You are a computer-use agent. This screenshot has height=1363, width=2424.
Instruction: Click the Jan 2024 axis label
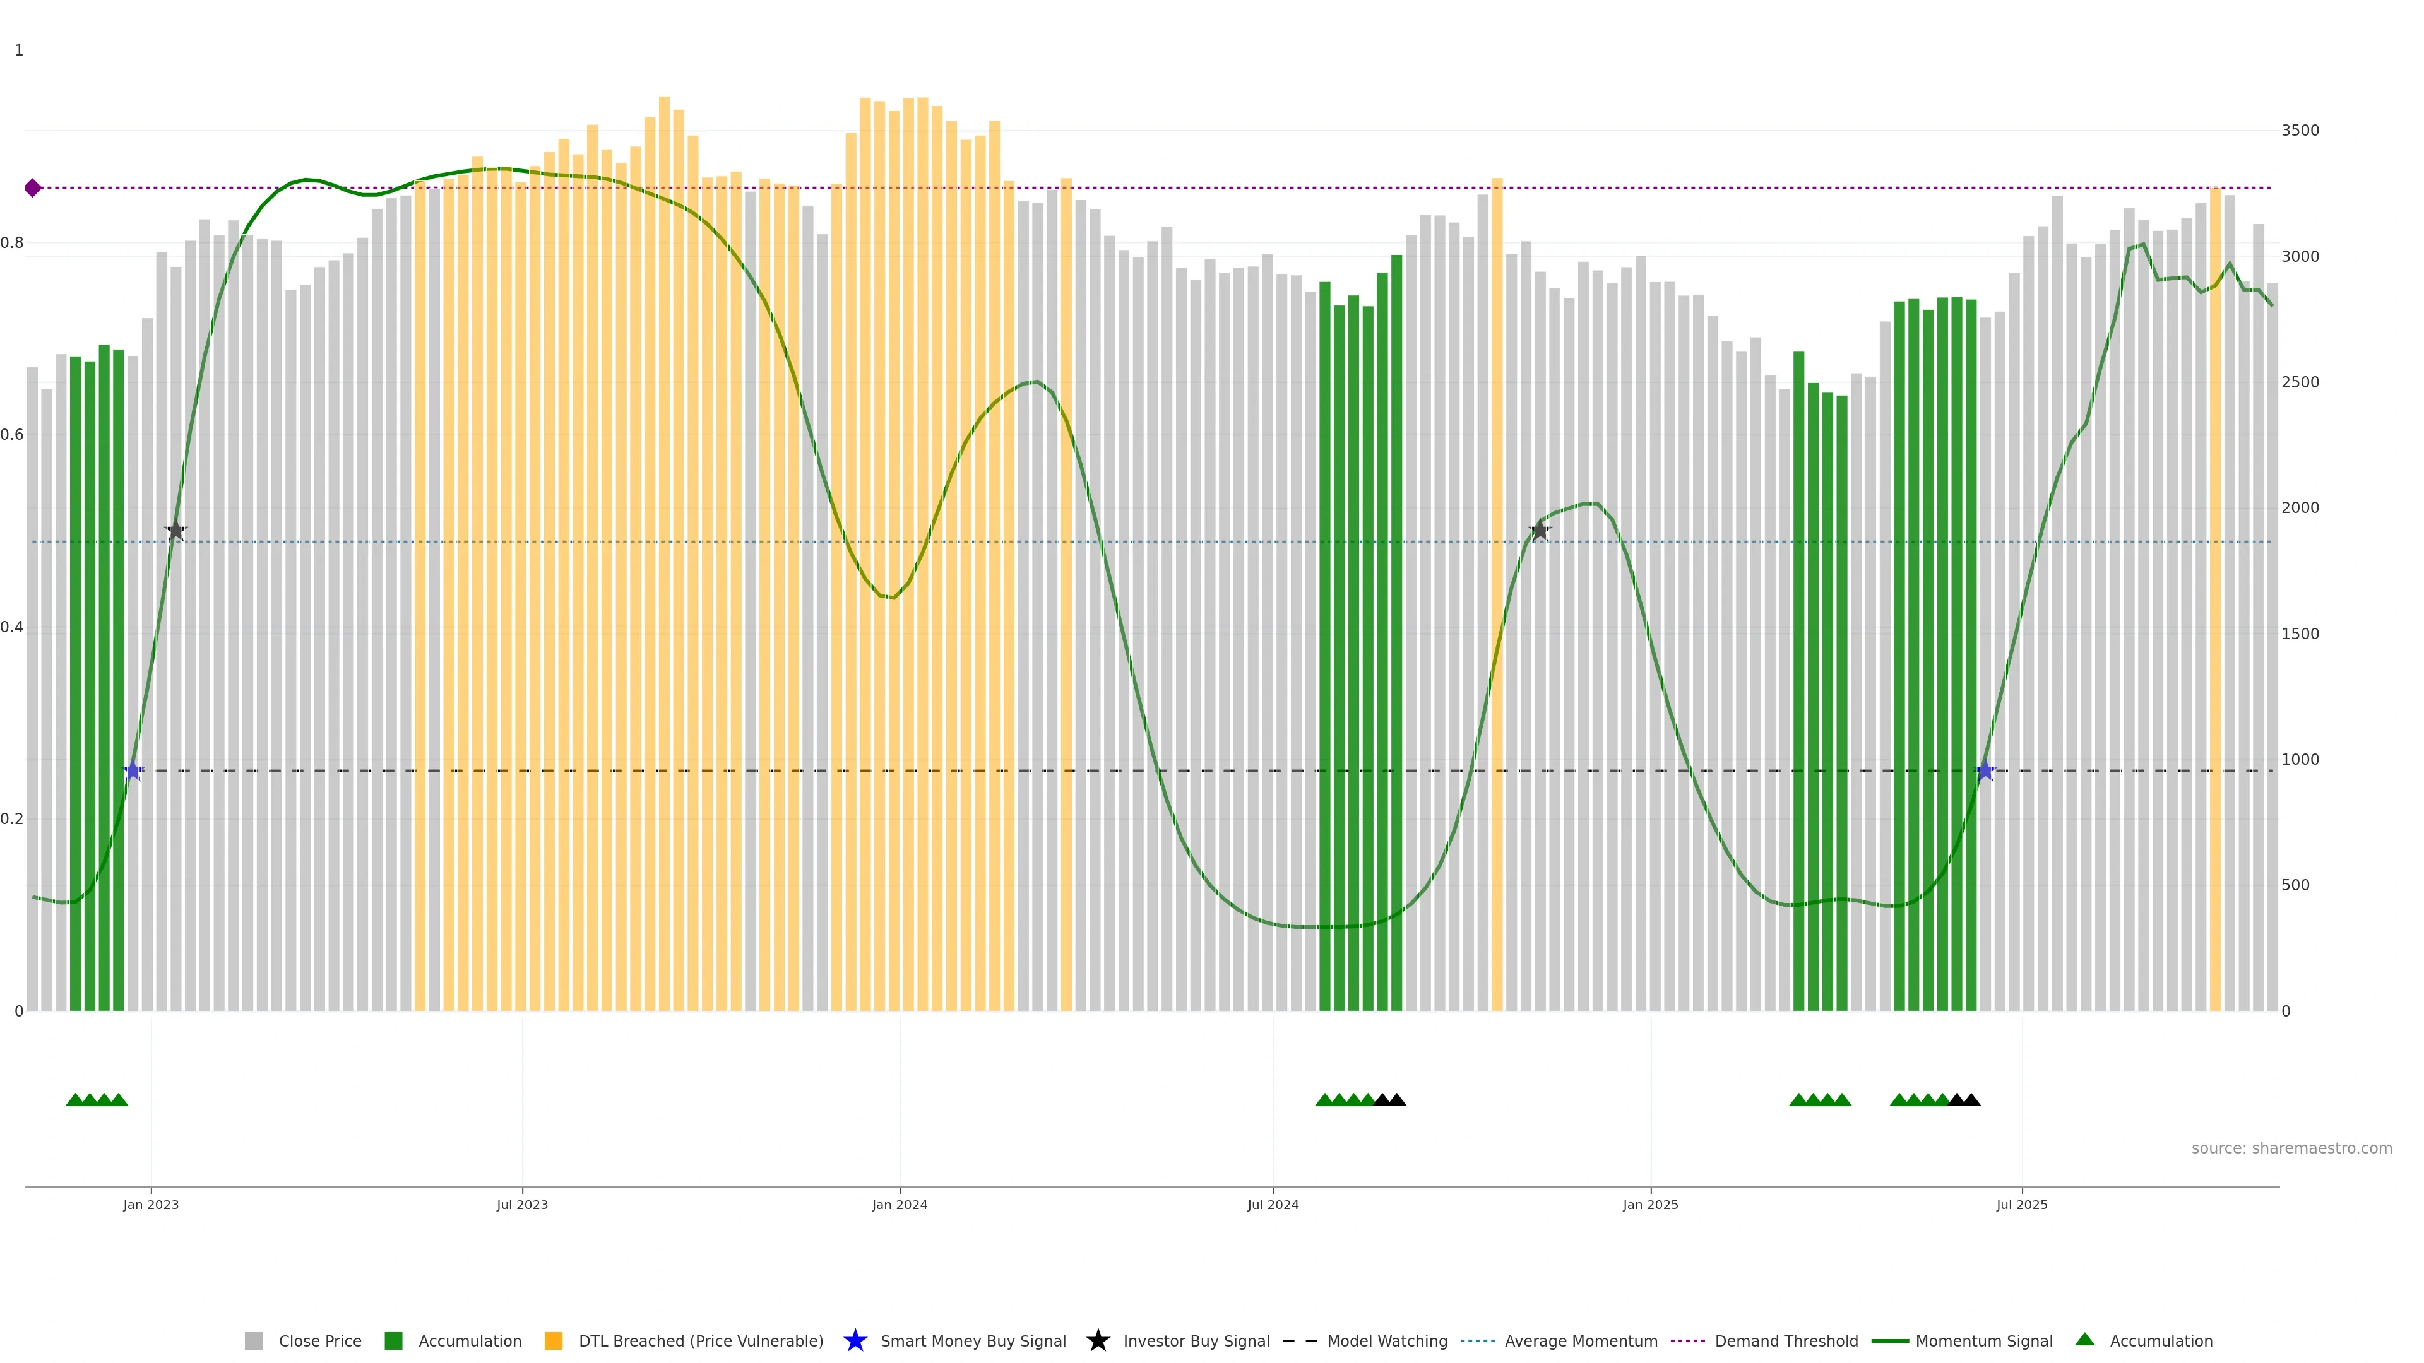(x=900, y=1205)
